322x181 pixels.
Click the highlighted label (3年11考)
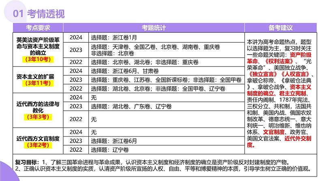click(38, 83)
